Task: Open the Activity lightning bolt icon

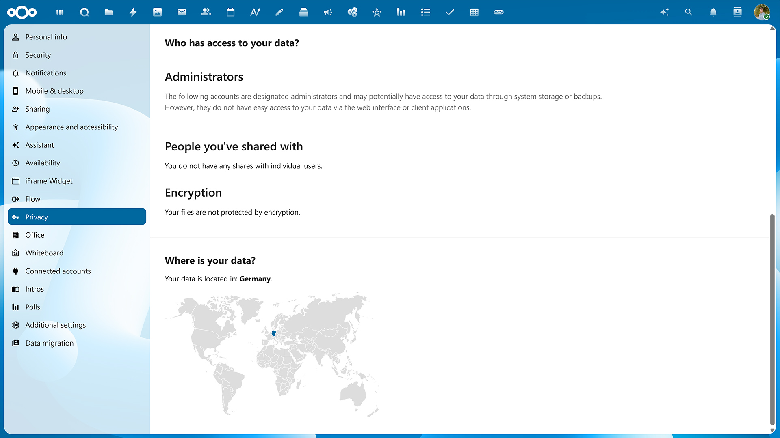Action: (x=133, y=12)
